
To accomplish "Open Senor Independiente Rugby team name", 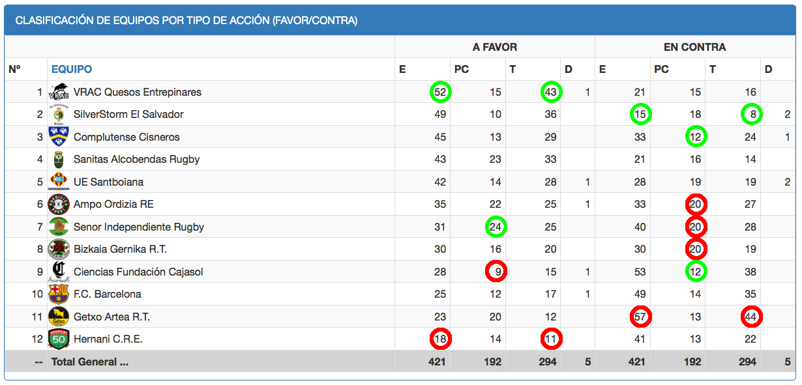I will click(x=139, y=227).
